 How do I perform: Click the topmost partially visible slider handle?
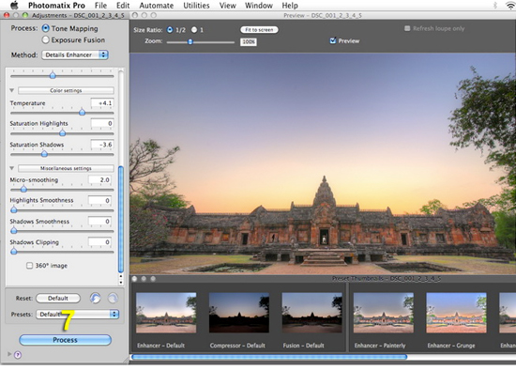pyautogui.click(x=53, y=75)
